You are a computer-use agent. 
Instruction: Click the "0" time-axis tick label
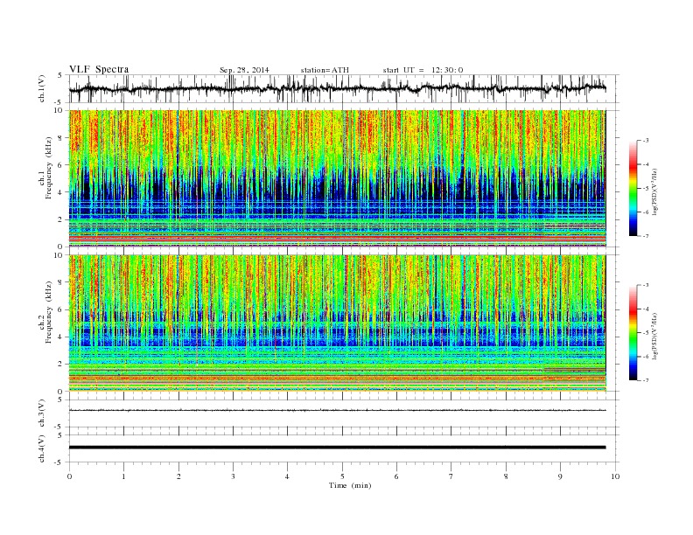[x=69, y=476]
